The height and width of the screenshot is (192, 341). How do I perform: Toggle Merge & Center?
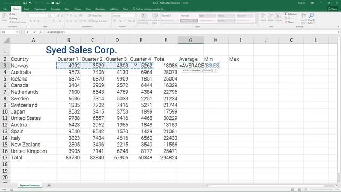click(98, 21)
